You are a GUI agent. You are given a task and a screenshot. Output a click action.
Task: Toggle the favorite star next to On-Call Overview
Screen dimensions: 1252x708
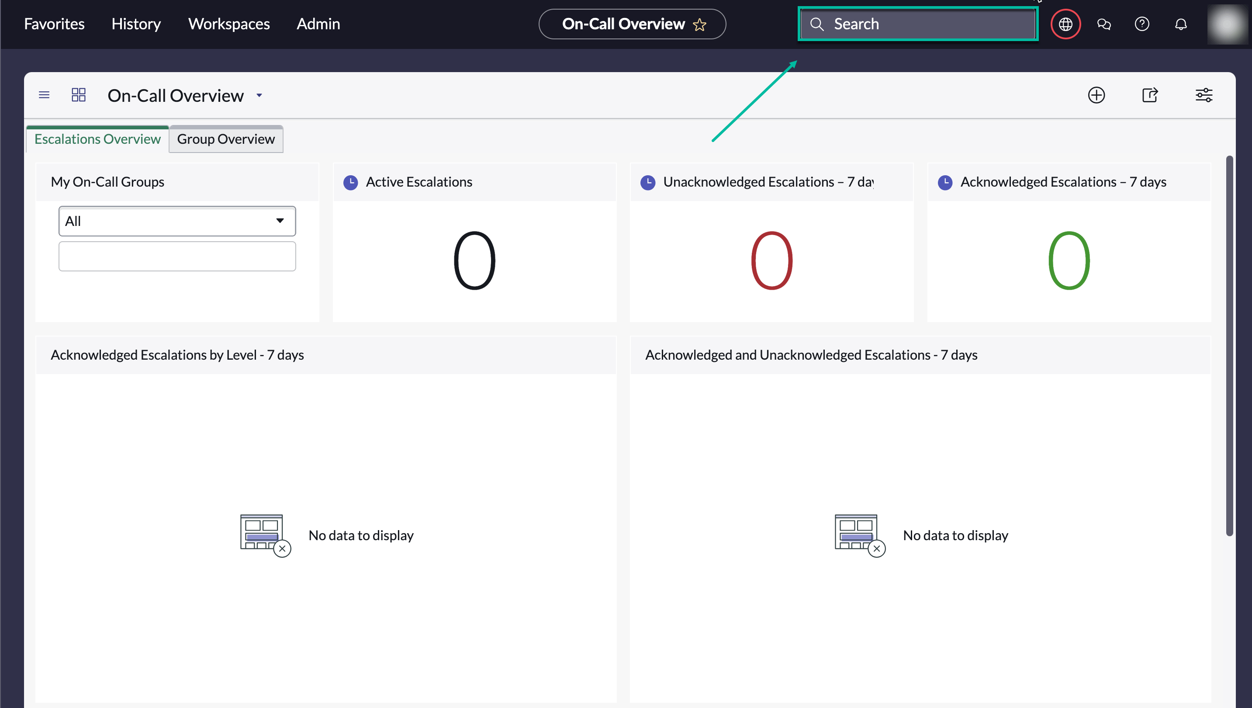[x=700, y=24]
